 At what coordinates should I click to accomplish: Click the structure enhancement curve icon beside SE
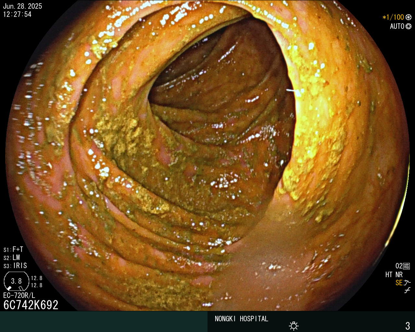point(407,283)
